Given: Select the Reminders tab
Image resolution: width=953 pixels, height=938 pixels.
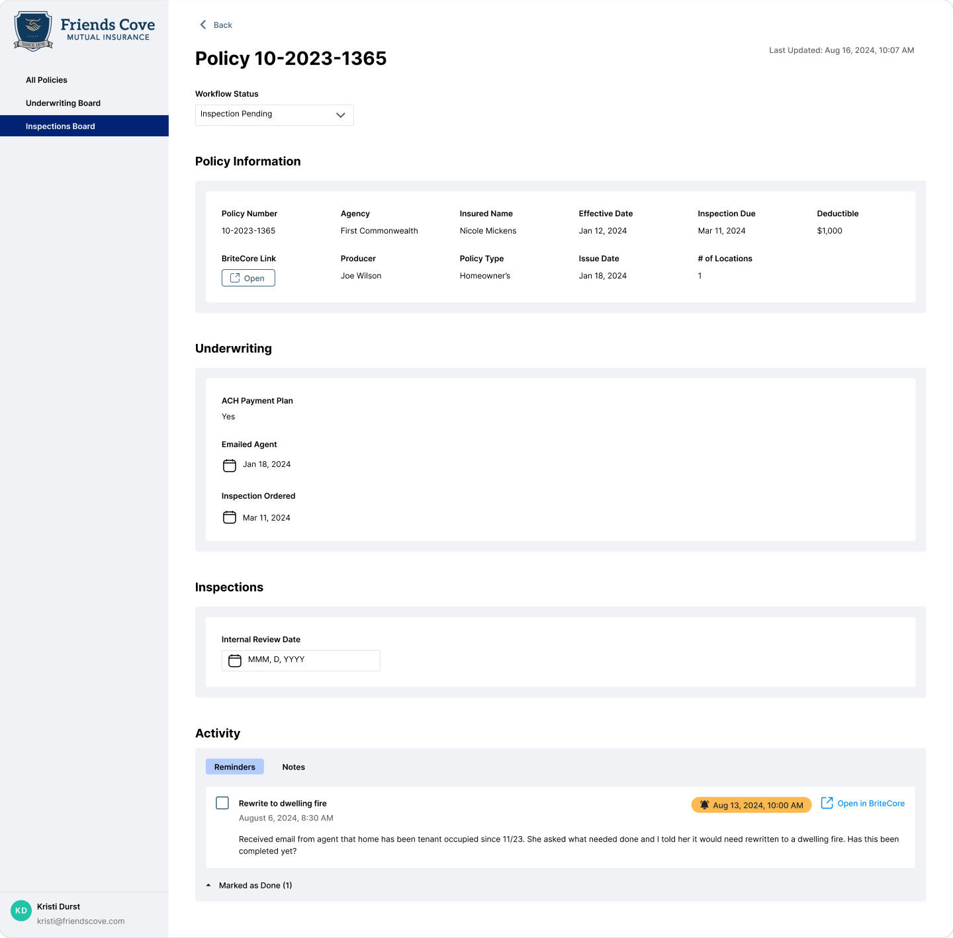Looking at the screenshot, I should (234, 767).
